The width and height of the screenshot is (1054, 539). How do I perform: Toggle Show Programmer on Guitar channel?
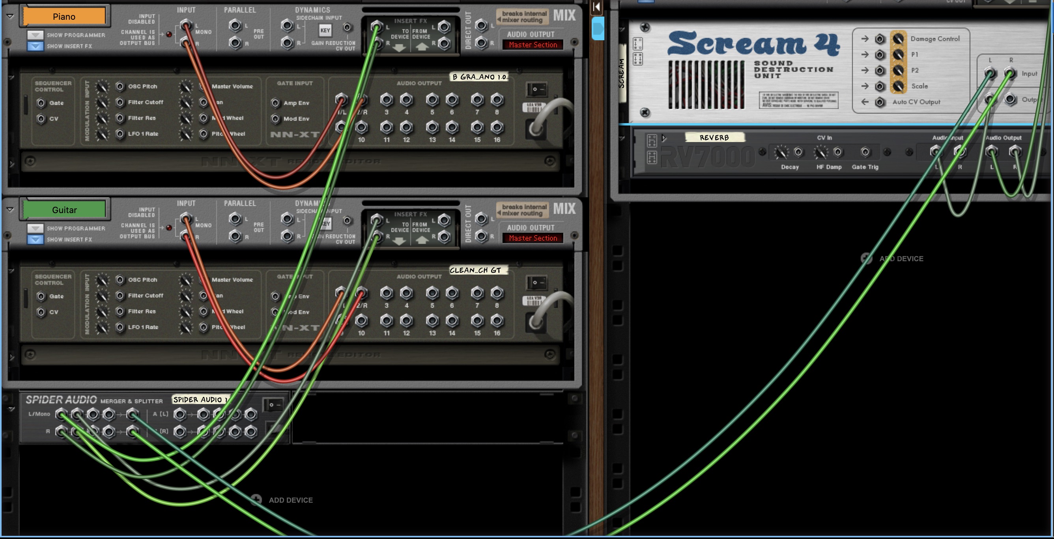click(x=36, y=228)
